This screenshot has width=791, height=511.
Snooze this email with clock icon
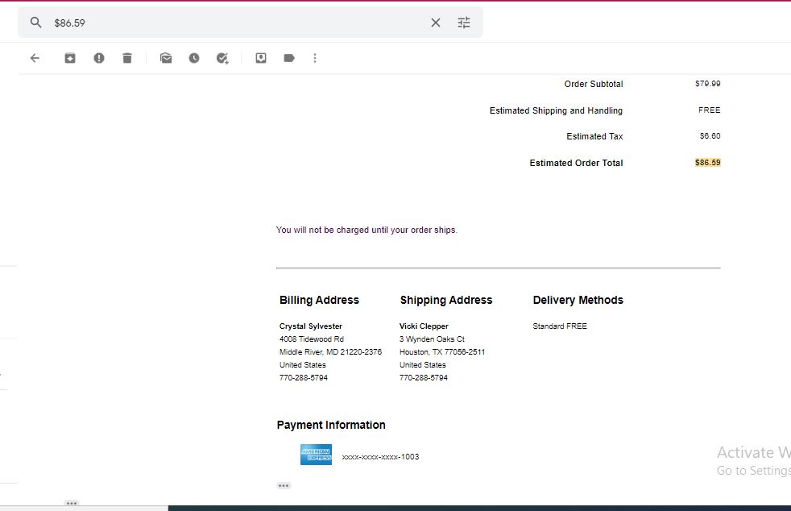194,58
